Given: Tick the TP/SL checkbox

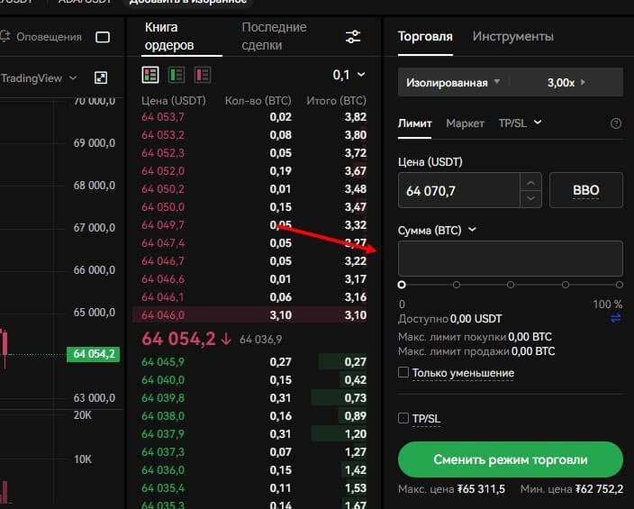Looking at the screenshot, I should tap(404, 418).
